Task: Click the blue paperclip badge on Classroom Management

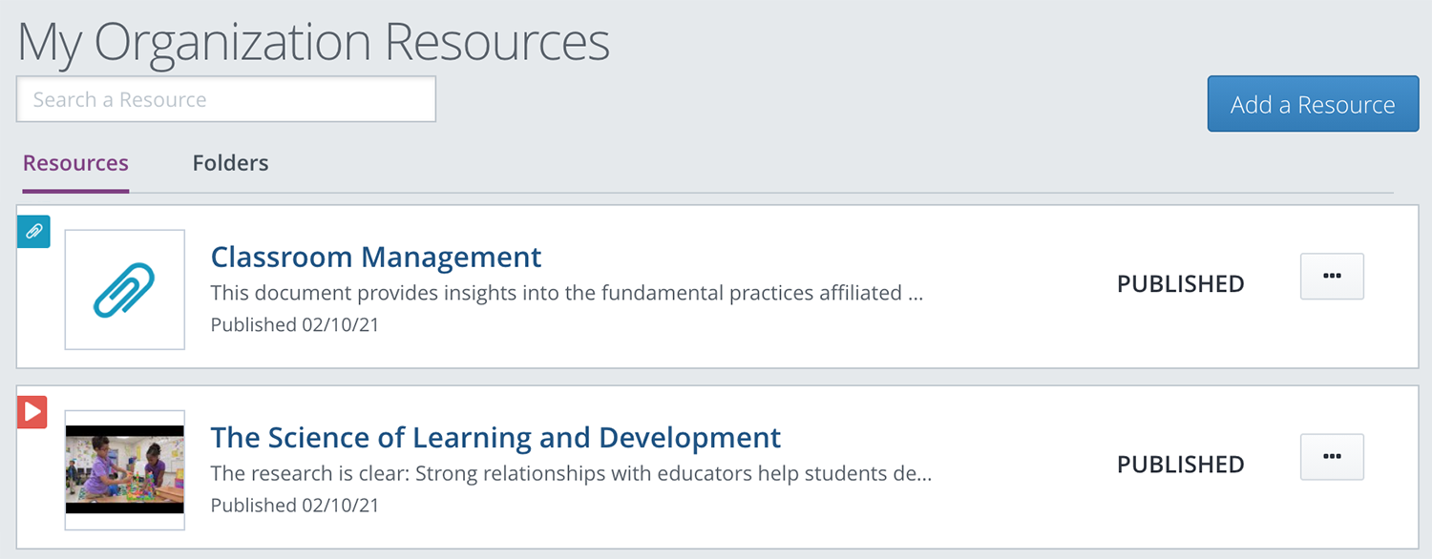Action: 33,231
